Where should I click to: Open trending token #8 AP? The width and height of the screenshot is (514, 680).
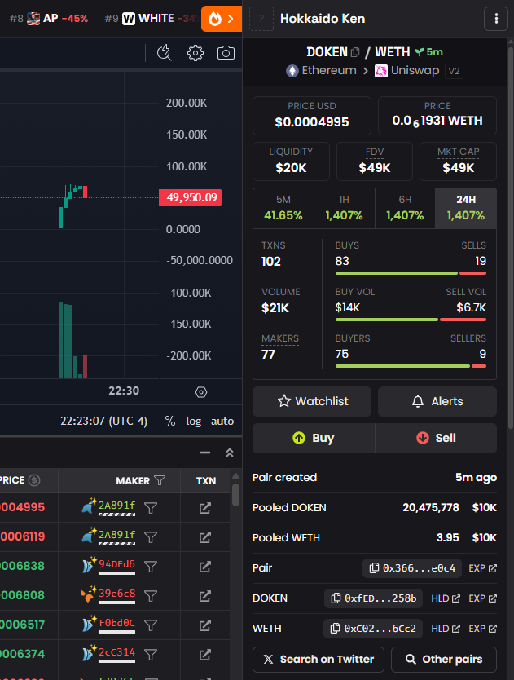(x=49, y=18)
